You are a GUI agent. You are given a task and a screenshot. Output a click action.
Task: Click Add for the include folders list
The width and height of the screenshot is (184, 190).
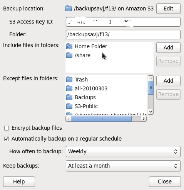168,47
